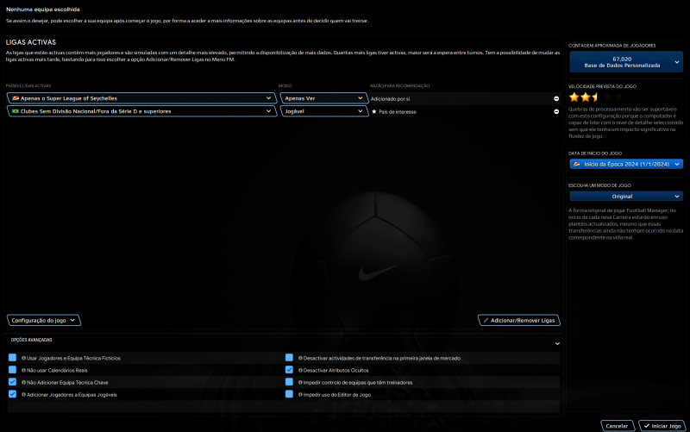
Task: Click info icon beside Impedir uso do Editor de Jogo
Action: (x=300, y=395)
